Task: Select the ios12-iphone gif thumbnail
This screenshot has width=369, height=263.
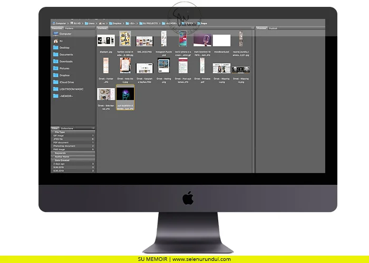Action: [183, 38]
